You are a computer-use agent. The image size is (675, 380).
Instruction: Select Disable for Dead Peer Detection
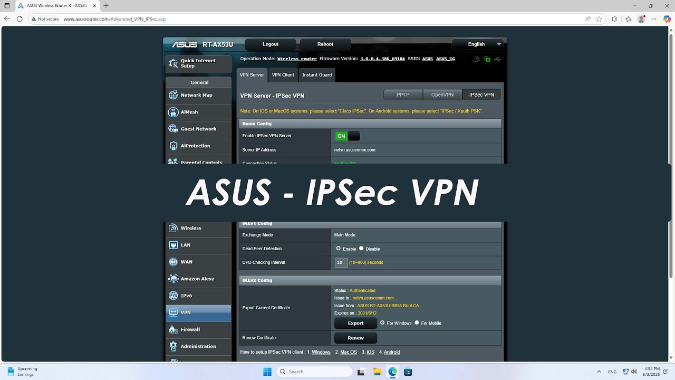(x=361, y=248)
